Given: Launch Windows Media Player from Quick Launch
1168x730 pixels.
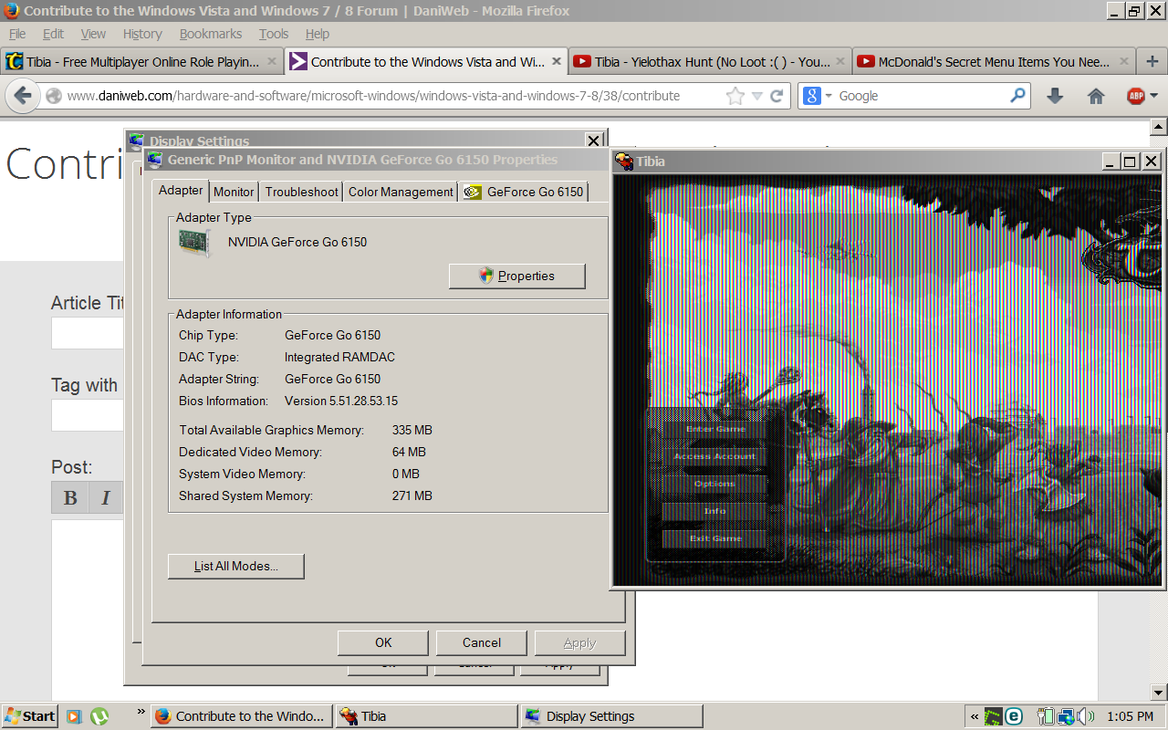Looking at the screenshot, I should pos(75,716).
